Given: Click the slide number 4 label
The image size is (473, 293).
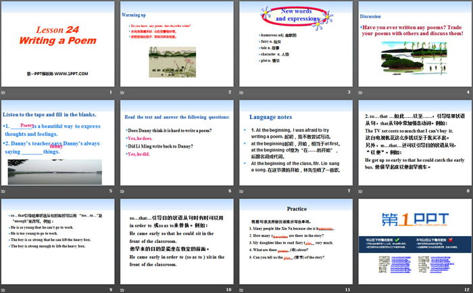Looking at the screenshot, I should point(468,92).
